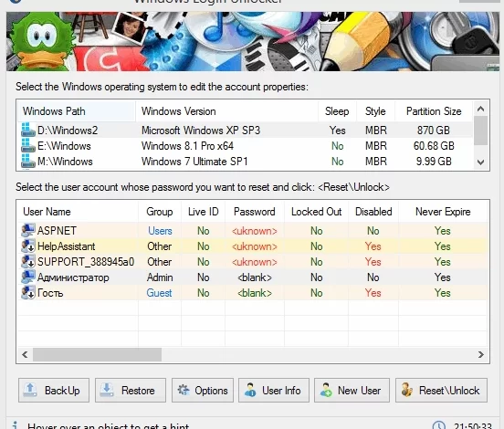Click the Reset\Unlock button
This screenshot has height=429, width=504.
pos(441,390)
